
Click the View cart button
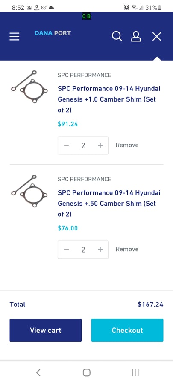point(46,330)
